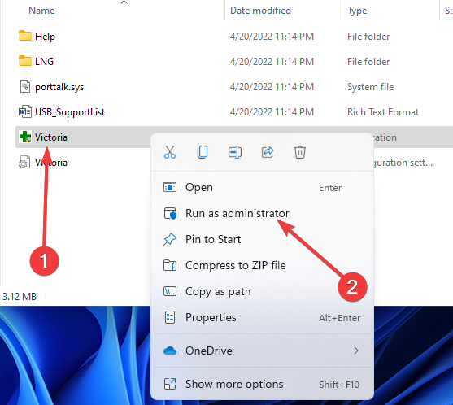
Task: Click the Copy icon in context menu
Action: (203, 152)
